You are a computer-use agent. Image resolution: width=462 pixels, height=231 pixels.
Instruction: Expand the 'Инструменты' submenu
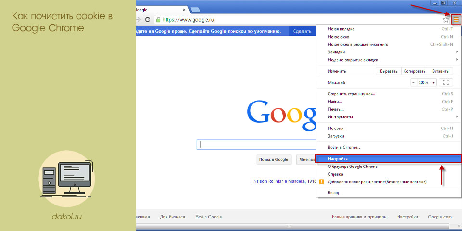click(x=388, y=117)
